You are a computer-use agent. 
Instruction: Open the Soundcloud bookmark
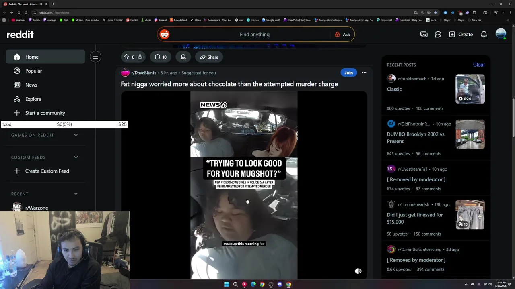(x=178, y=20)
